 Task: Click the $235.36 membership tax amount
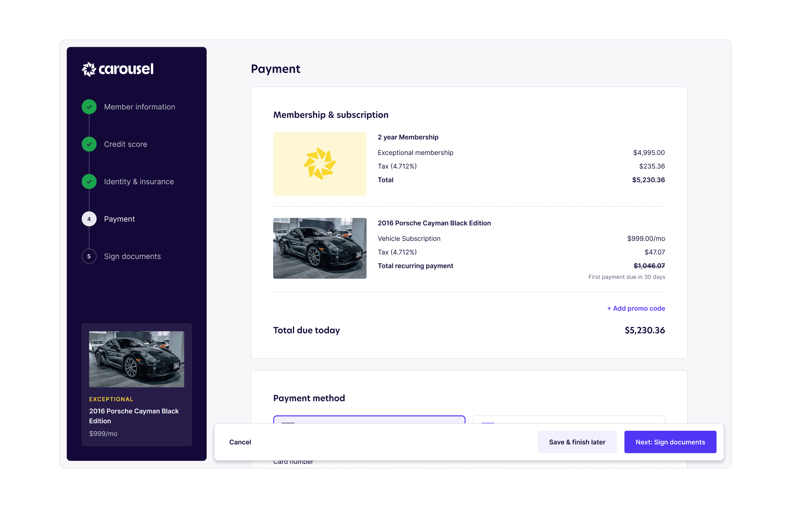pos(652,166)
